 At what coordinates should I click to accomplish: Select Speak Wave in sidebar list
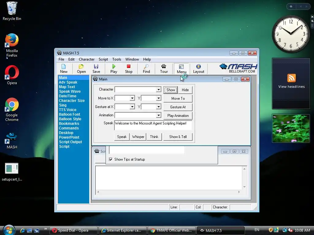(70, 91)
